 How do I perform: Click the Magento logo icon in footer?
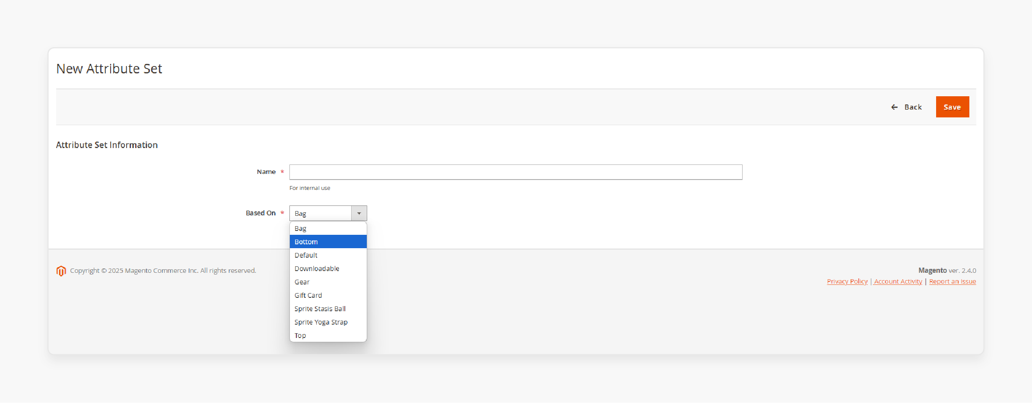point(61,271)
